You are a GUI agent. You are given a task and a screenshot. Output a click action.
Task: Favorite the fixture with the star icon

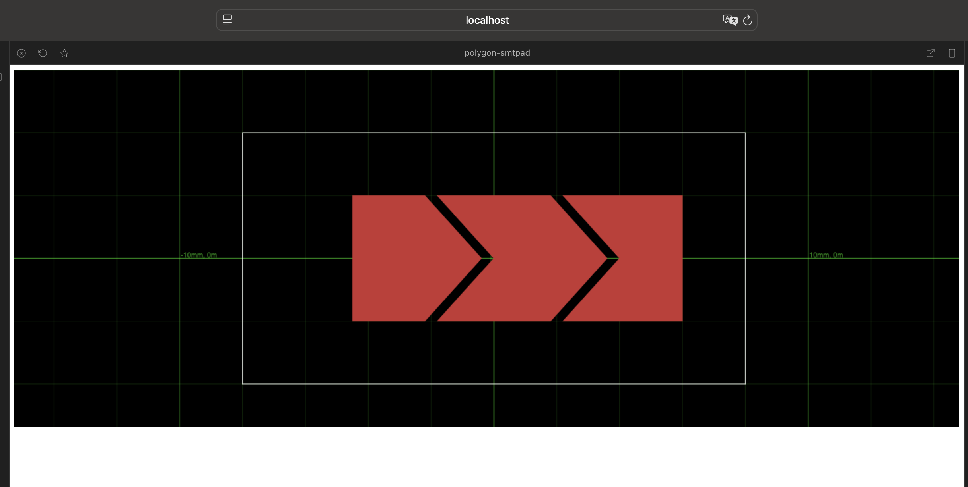[x=64, y=53]
